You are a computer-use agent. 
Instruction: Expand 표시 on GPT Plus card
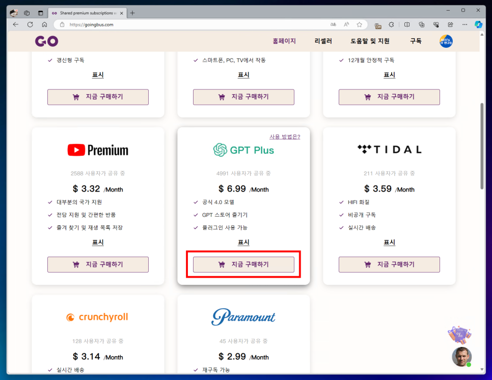pos(243,242)
